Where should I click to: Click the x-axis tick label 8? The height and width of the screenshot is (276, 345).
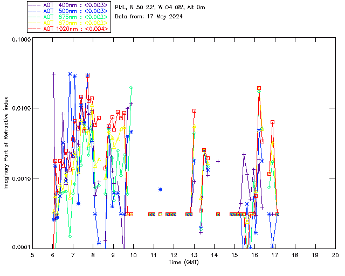point(93,255)
